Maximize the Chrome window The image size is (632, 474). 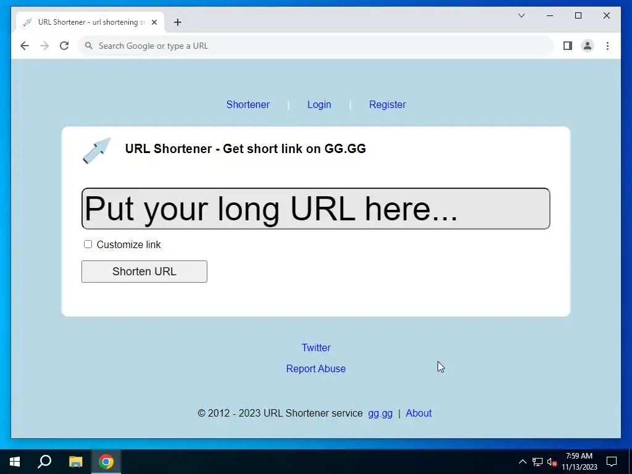click(578, 15)
